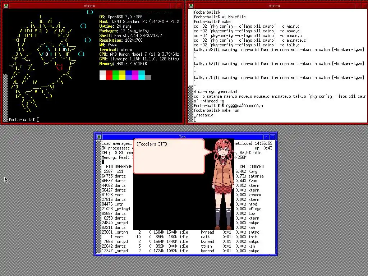This screenshot has height=276, width=368.
Task: Click the "50 processes:" line in Top
Action: (x=116, y=148)
